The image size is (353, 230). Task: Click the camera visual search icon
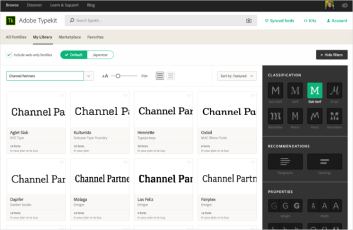248,21
